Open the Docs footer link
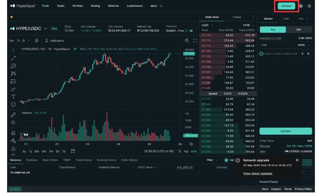Image resolution: width=322 pixels, height=193 pixels. click(265, 189)
